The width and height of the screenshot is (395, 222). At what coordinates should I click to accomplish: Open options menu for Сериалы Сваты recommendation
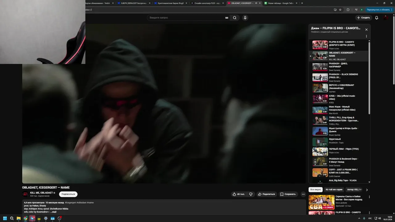pos(369,197)
